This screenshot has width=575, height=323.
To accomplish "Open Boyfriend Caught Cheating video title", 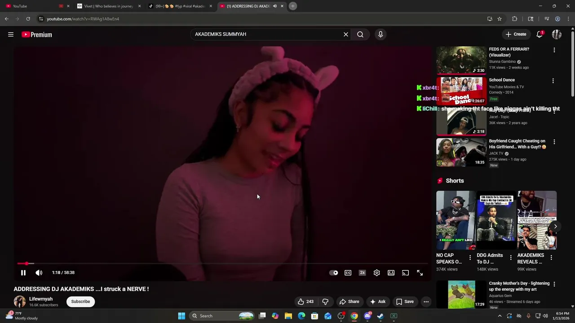I will (517, 144).
